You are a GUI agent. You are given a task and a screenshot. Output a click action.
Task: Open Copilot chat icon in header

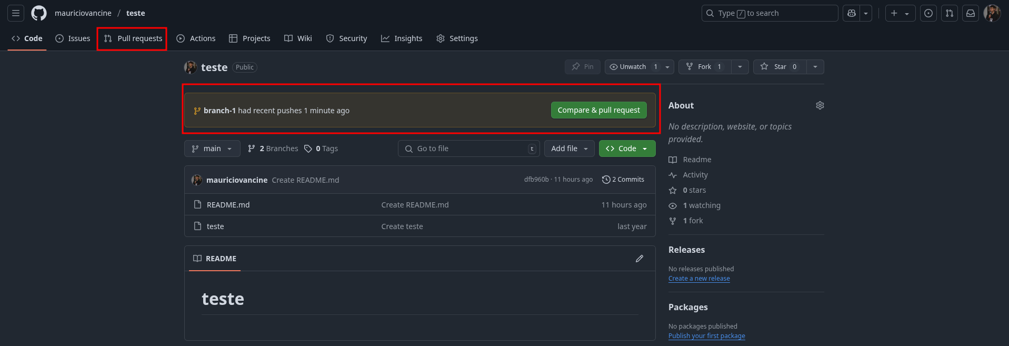tap(851, 13)
